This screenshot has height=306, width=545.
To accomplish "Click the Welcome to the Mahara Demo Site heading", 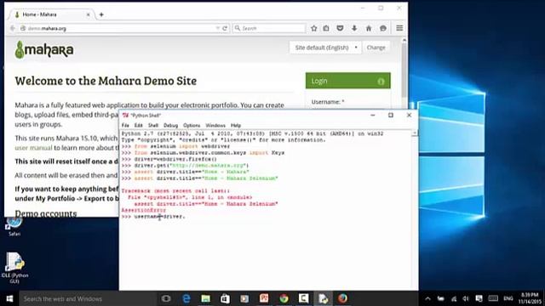I will (x=106, y=81).
